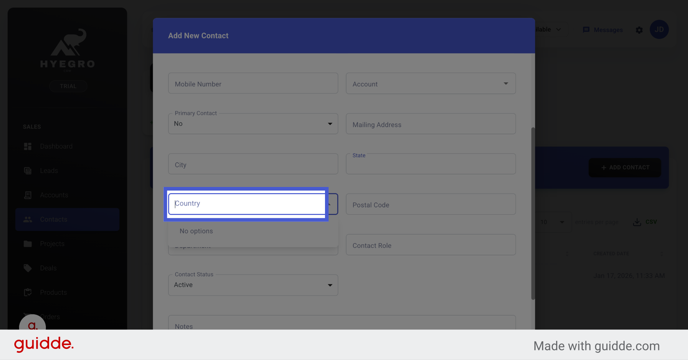Click the TRIAL badge button
Image resolution: width=688 pixels, height=360 pixels.
point(68,86)
